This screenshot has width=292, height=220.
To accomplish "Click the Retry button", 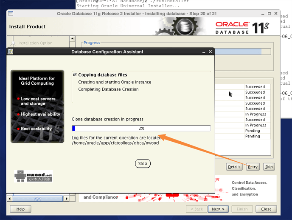I will (x=253, y=167).
